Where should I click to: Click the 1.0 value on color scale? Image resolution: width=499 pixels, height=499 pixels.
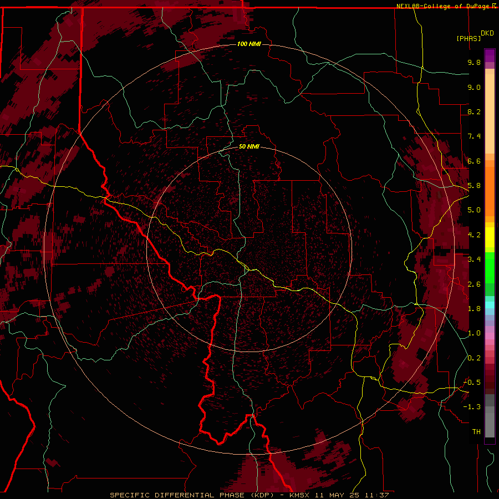[474, 333]
